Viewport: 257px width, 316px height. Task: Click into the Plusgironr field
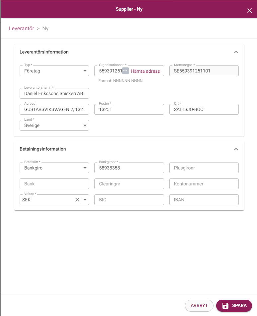[204, 168]
